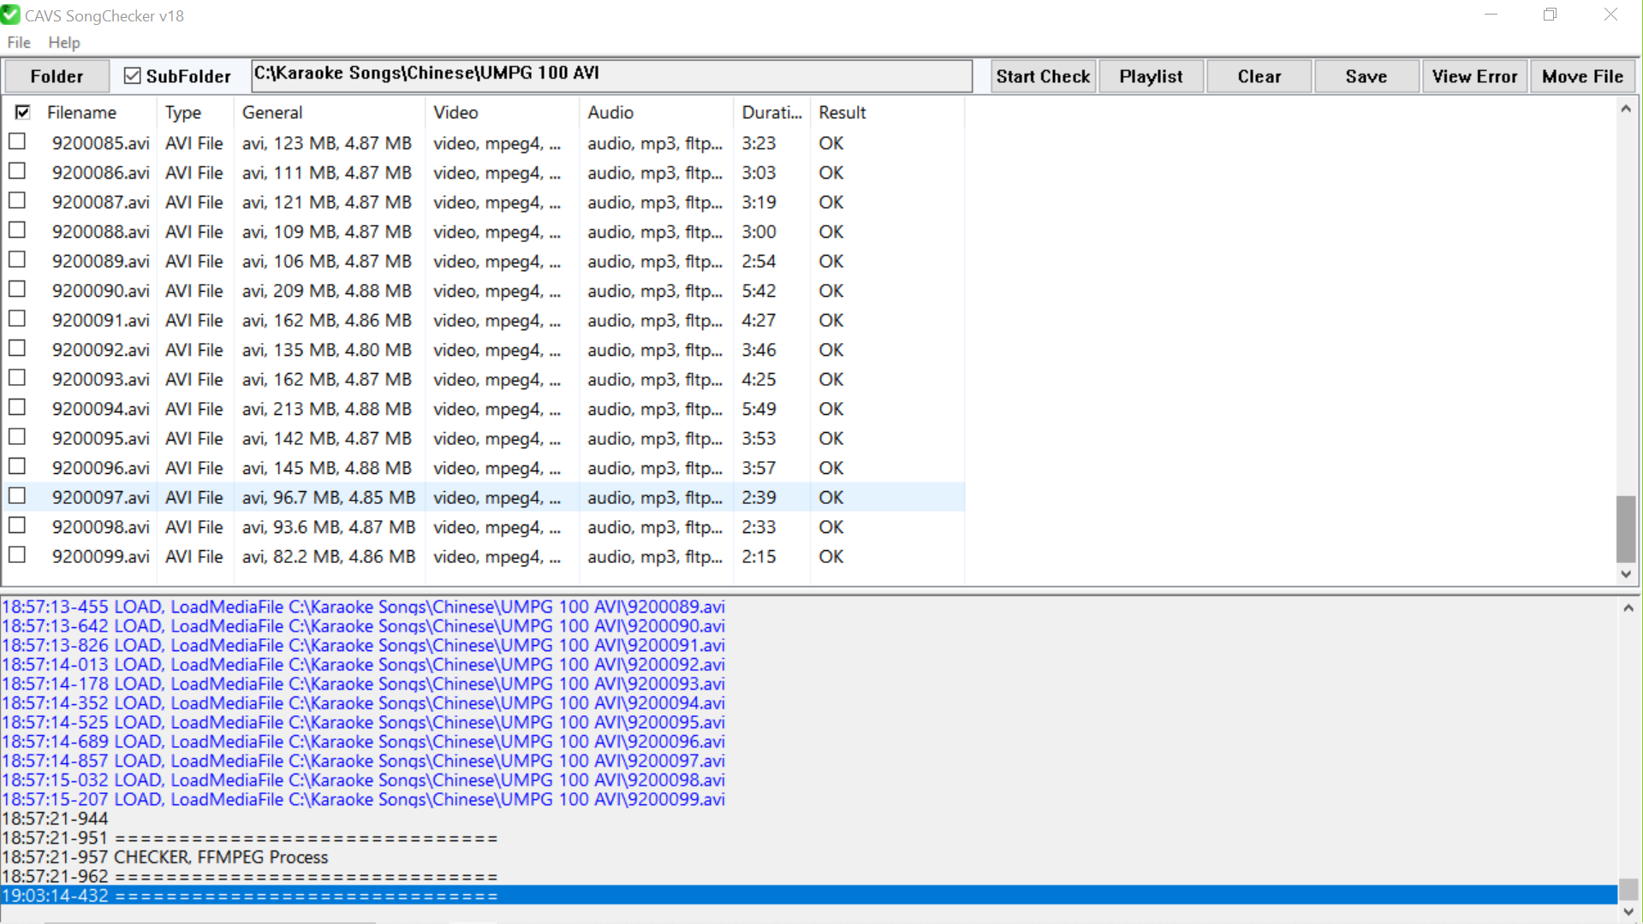Sort list by Filename column header
This screenshot has height=924, width=1643.
(81, 112)
